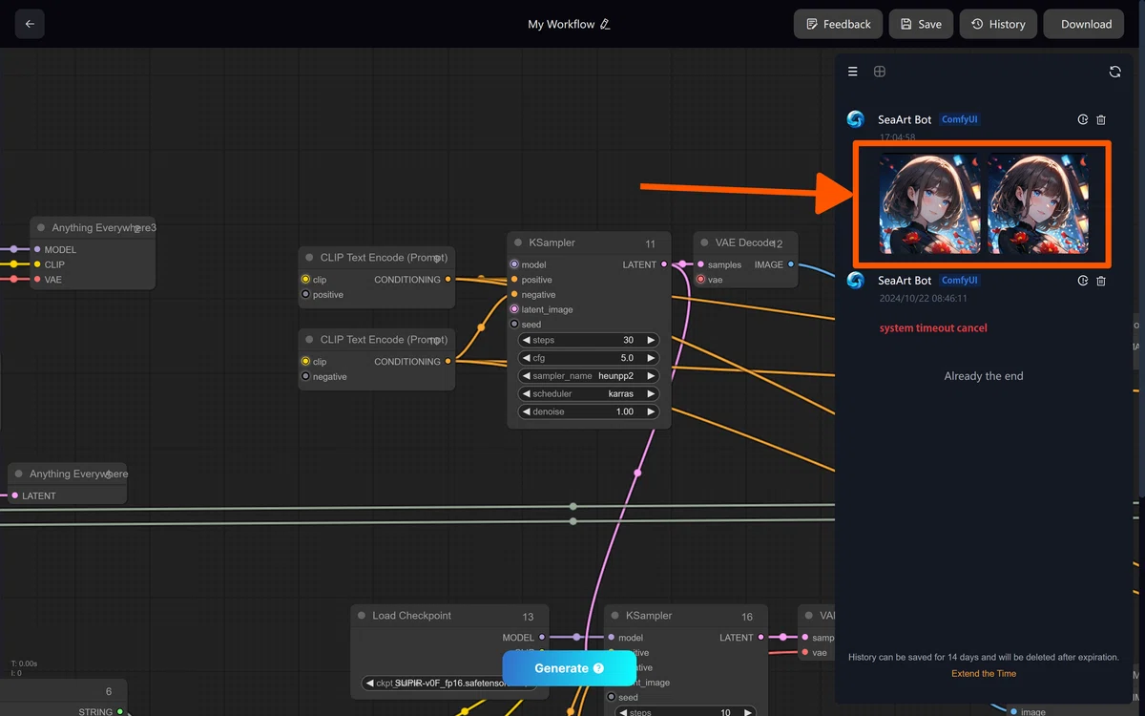1145x716 pixels.
Task: Open the sampler_name heunpp2 combo
Action: [x=589, y=376]
